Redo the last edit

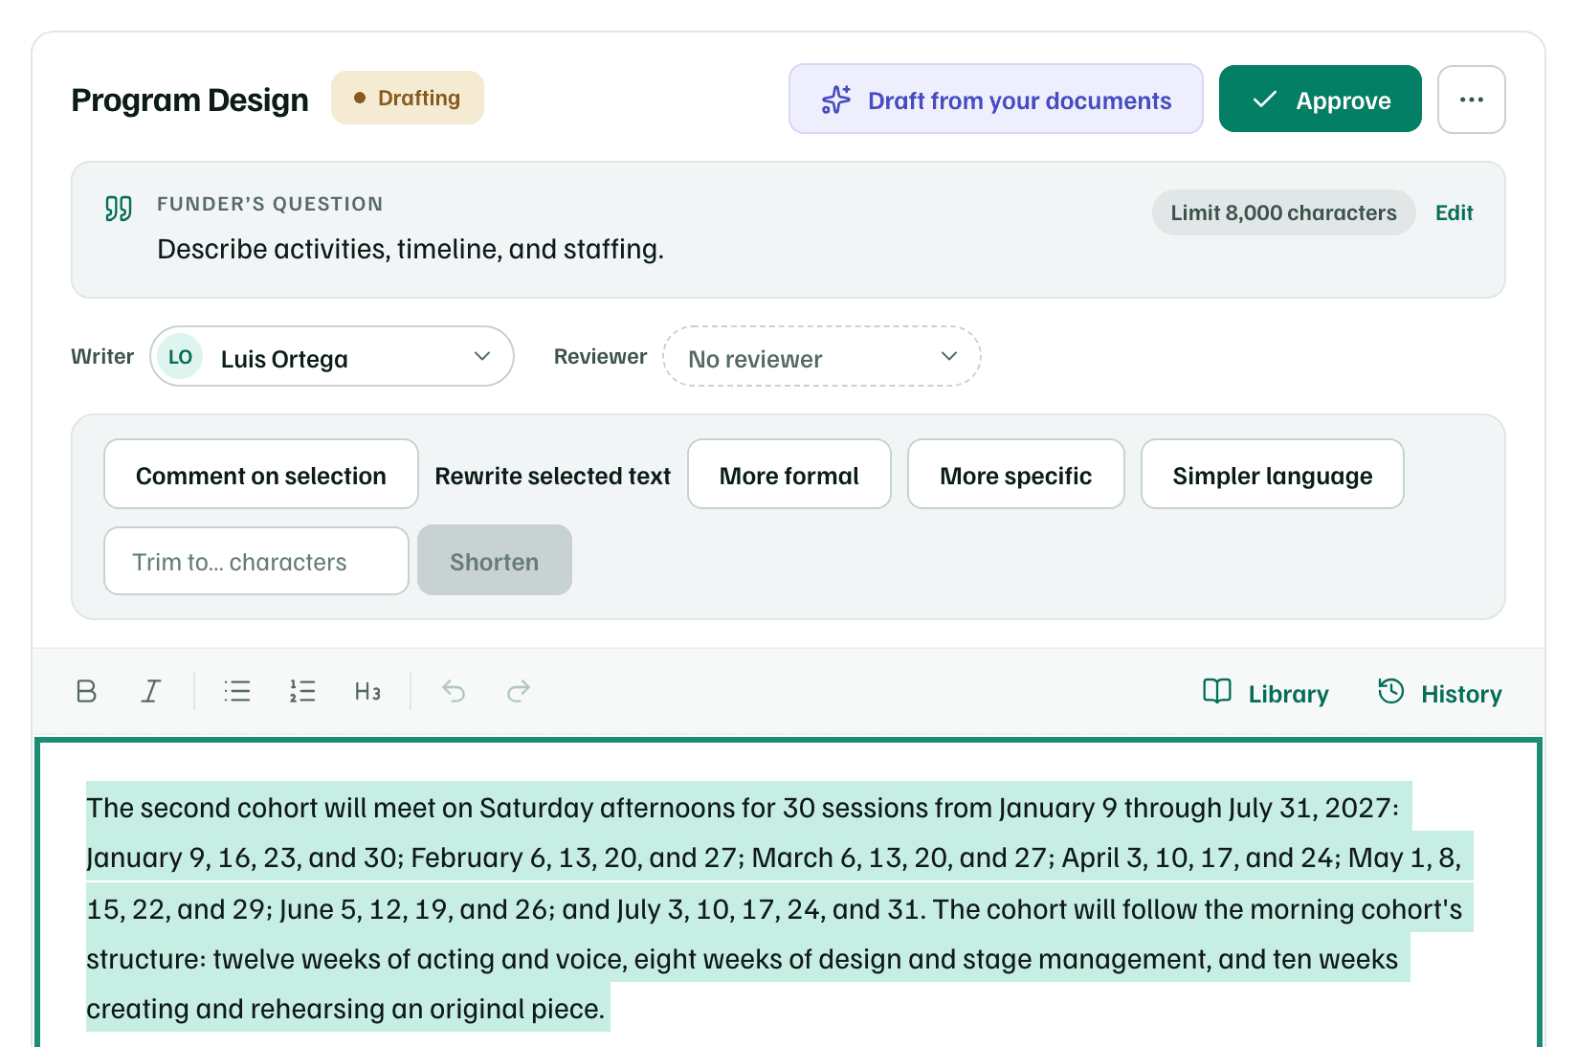519,691
